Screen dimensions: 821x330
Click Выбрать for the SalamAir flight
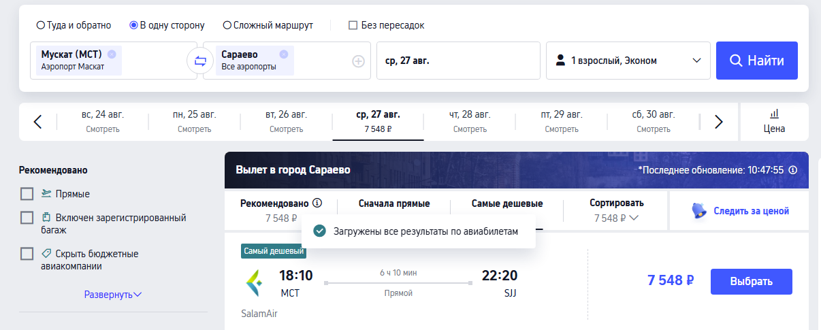click(x=752, y=282)
